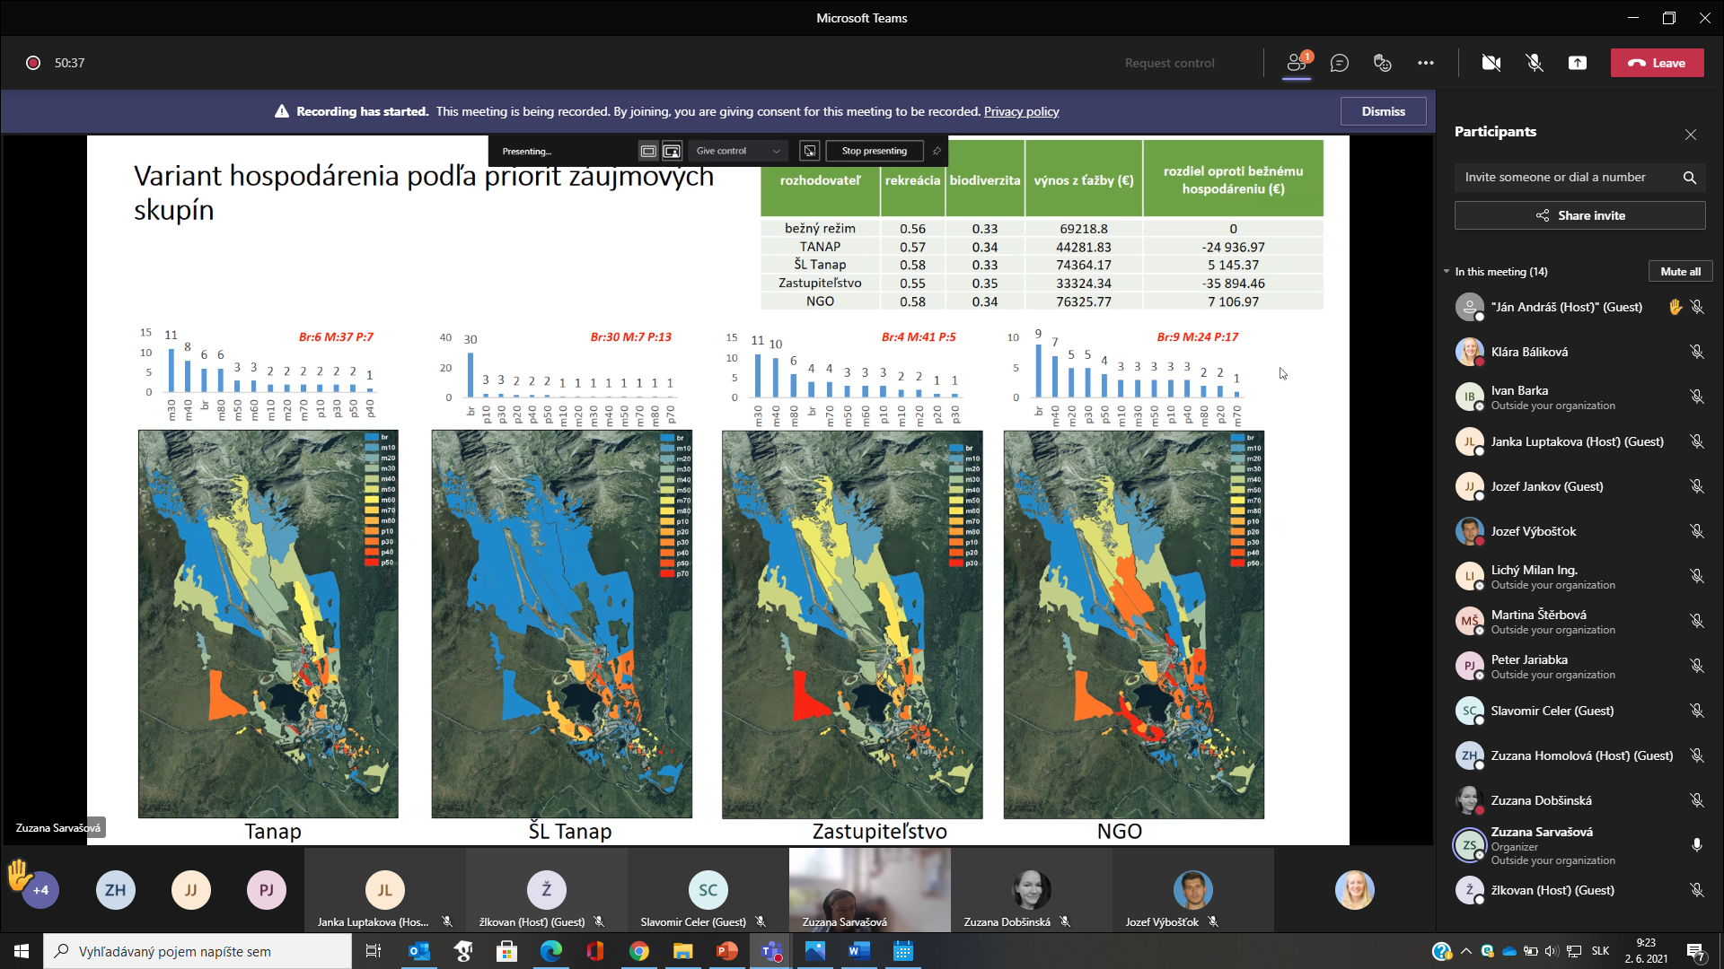Open More actions ellipsis menu
The height and width of the screenshot is (969, 1724).
[1426, 63]
